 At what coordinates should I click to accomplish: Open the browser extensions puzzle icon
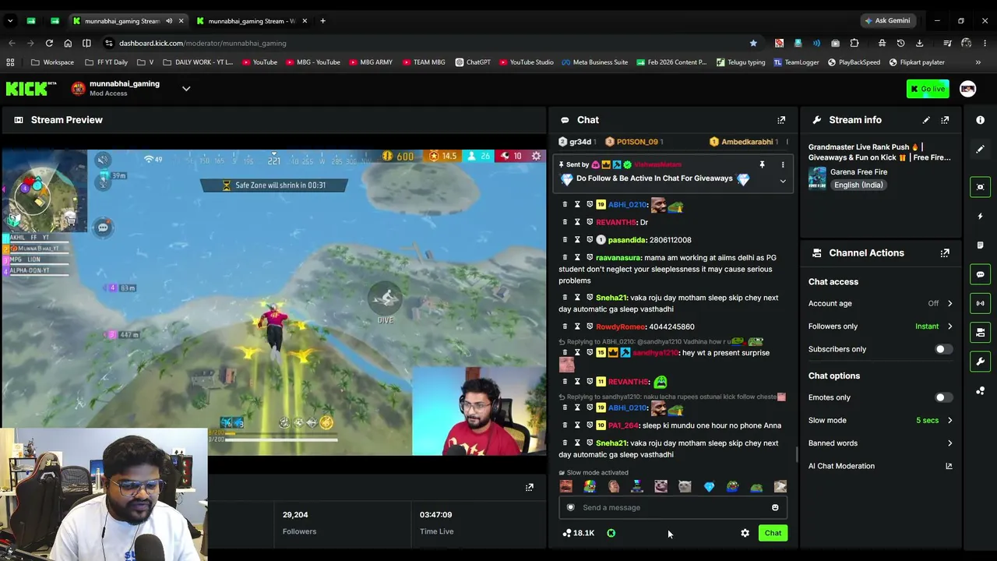[854, 43]
